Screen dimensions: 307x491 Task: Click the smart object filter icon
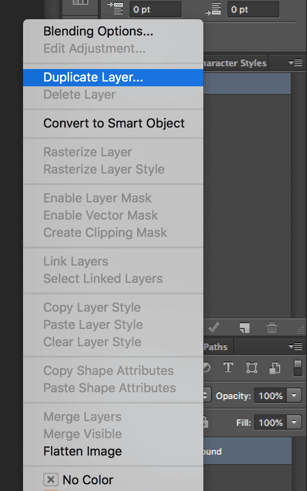(275, 368)
